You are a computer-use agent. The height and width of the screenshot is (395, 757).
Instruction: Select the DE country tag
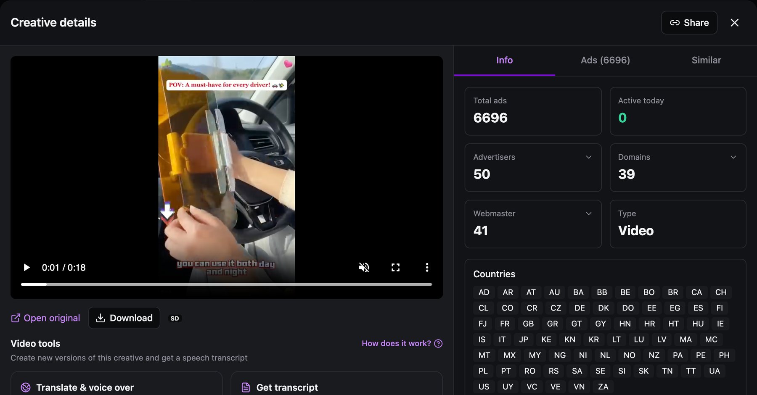click(x=580, y=308)
